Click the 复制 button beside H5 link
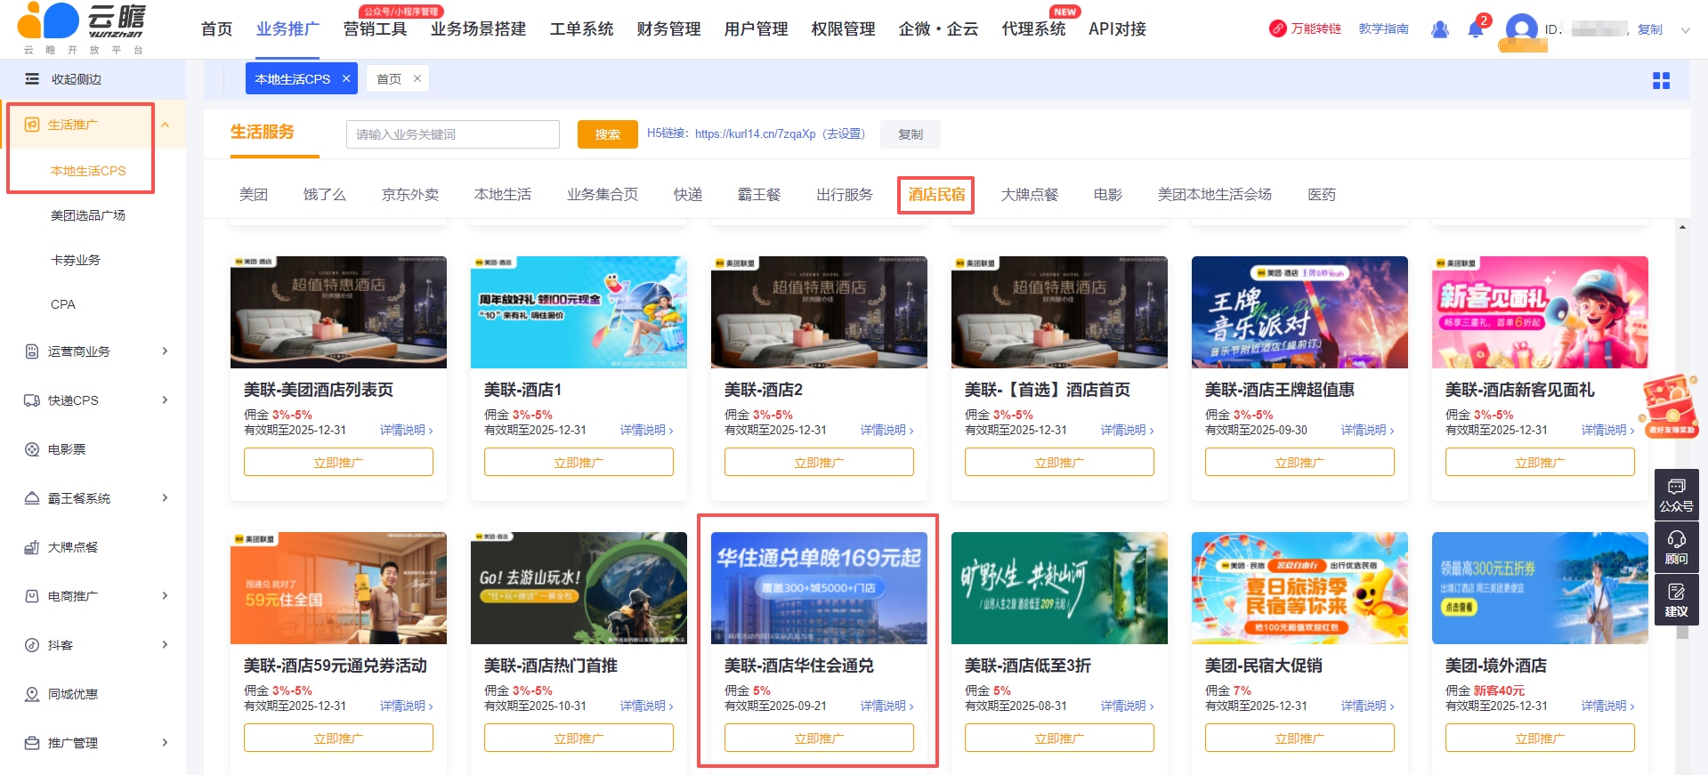Screen dimensions: 1708x775 pos(911,134)
